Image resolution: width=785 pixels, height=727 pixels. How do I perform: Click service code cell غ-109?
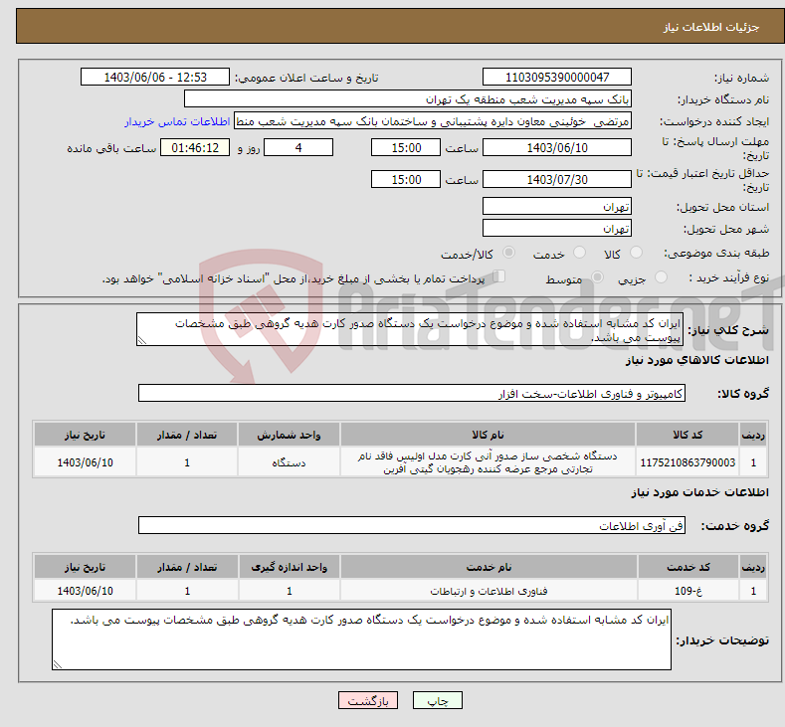688,591
